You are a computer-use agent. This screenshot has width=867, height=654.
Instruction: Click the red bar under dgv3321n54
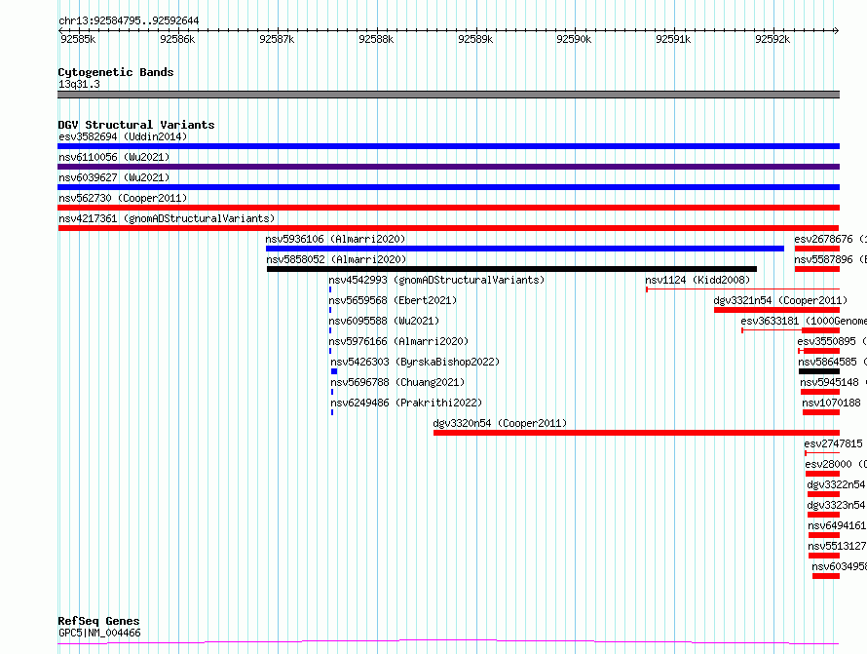point(776,310)
